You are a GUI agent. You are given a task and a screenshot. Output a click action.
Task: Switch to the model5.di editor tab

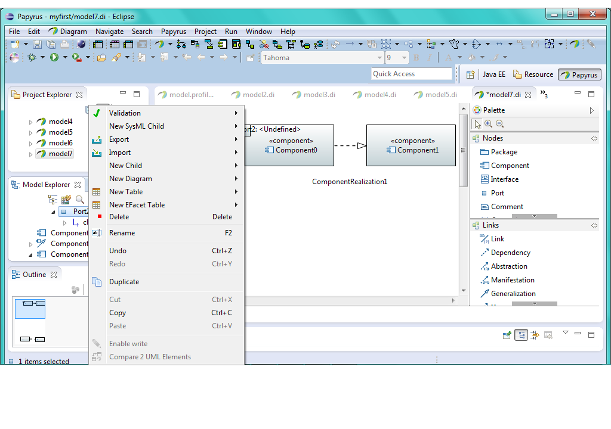click(x=435, y=95)
